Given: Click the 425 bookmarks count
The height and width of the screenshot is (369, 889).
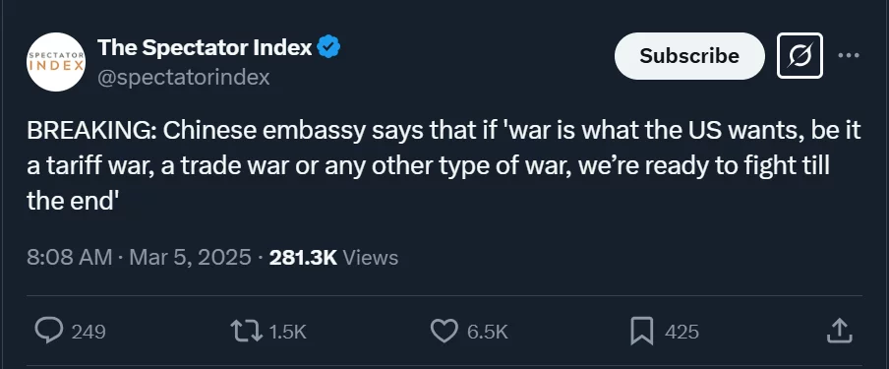Looking at the screenshot, I should pos(682,333).
